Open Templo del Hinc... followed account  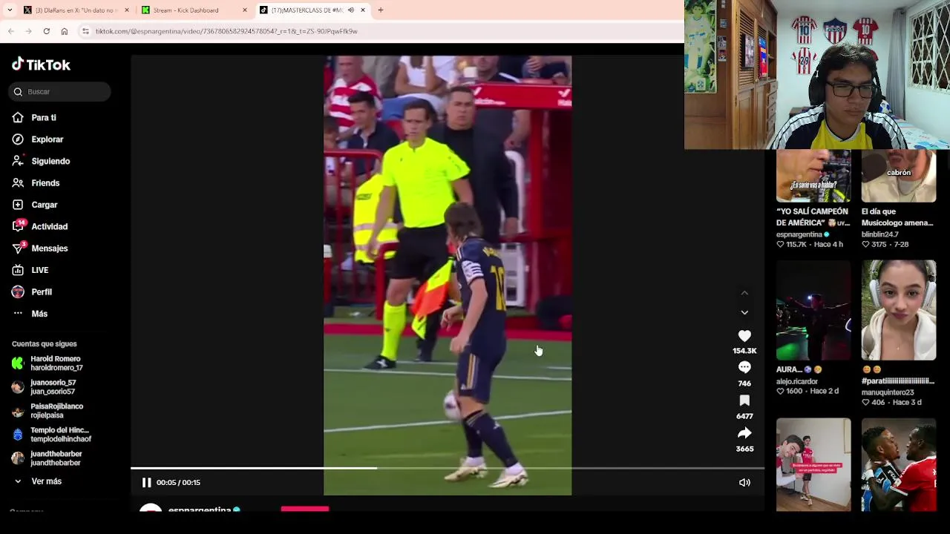[50, 435]
